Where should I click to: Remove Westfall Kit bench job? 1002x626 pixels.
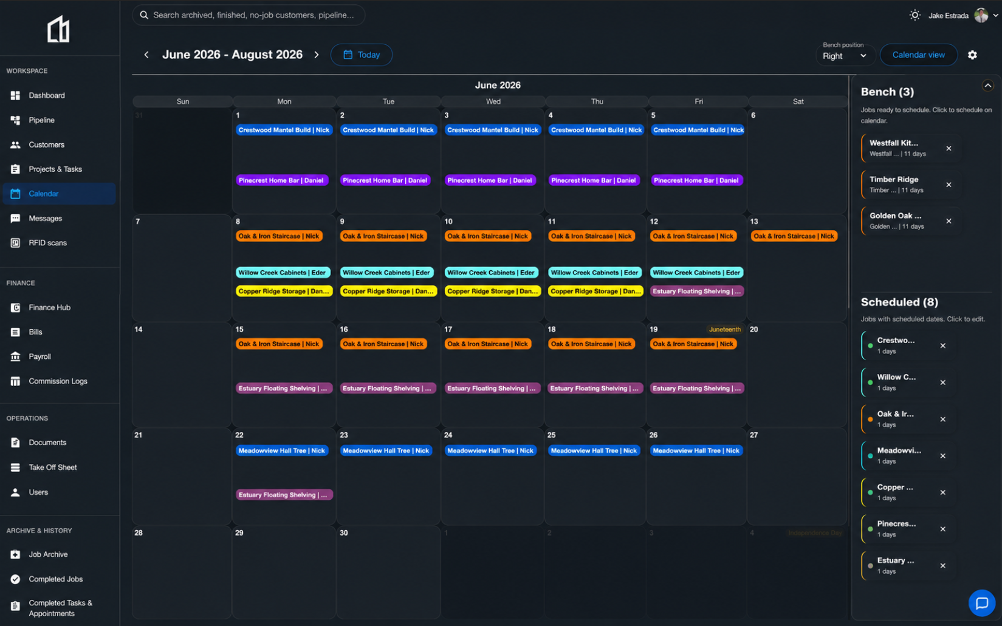[x=949, y=148]
